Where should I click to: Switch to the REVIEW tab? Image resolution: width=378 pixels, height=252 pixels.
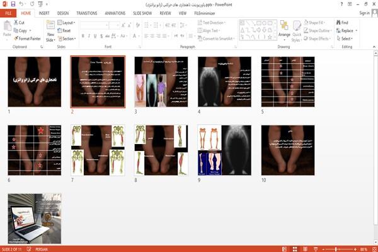pos(165,13)
